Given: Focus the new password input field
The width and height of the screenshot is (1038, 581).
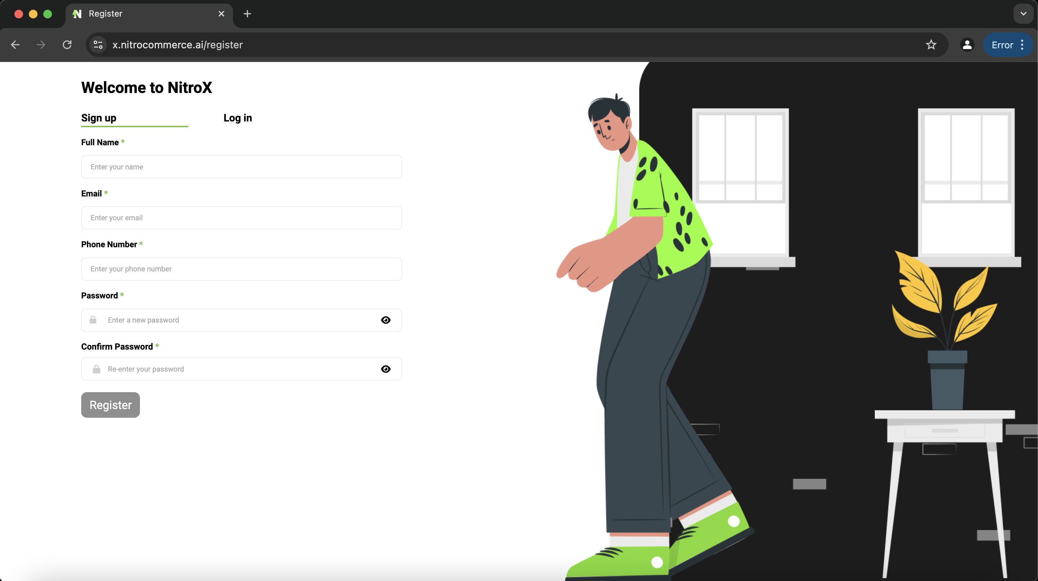Looking at the screenshot, I should pos(241,320).
